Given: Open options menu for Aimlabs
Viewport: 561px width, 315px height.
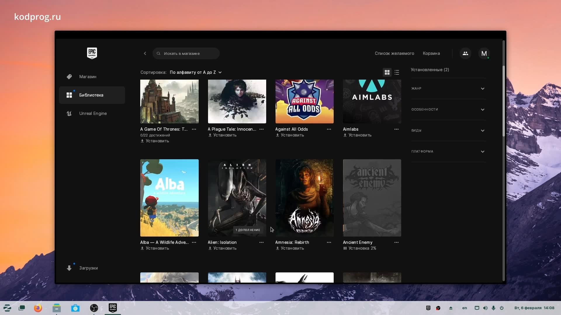Looking at the screenshot, I should 396,129.
